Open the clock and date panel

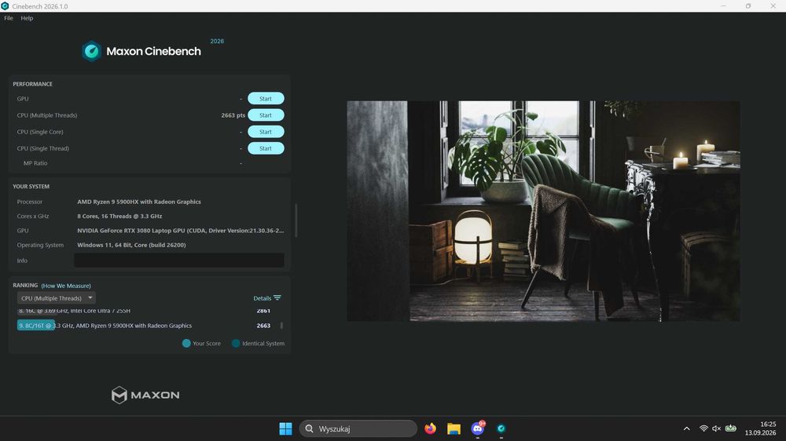(760, 428)
